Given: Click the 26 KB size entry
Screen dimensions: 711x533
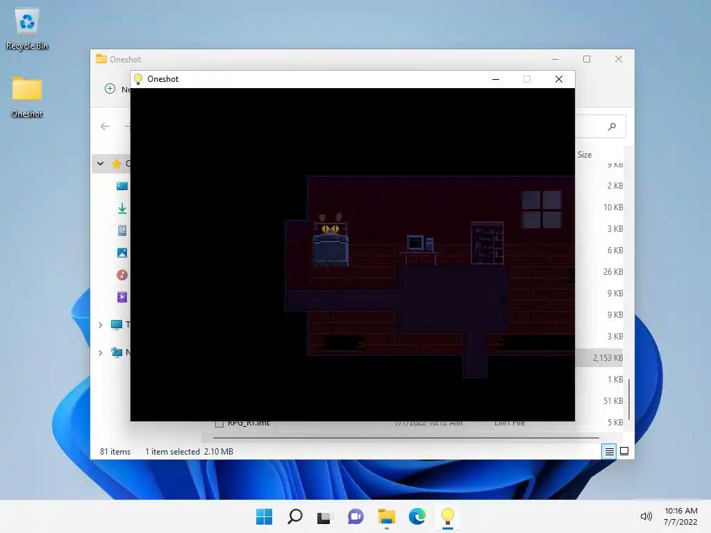Looking at the screenshot, I should coord(613,271).
